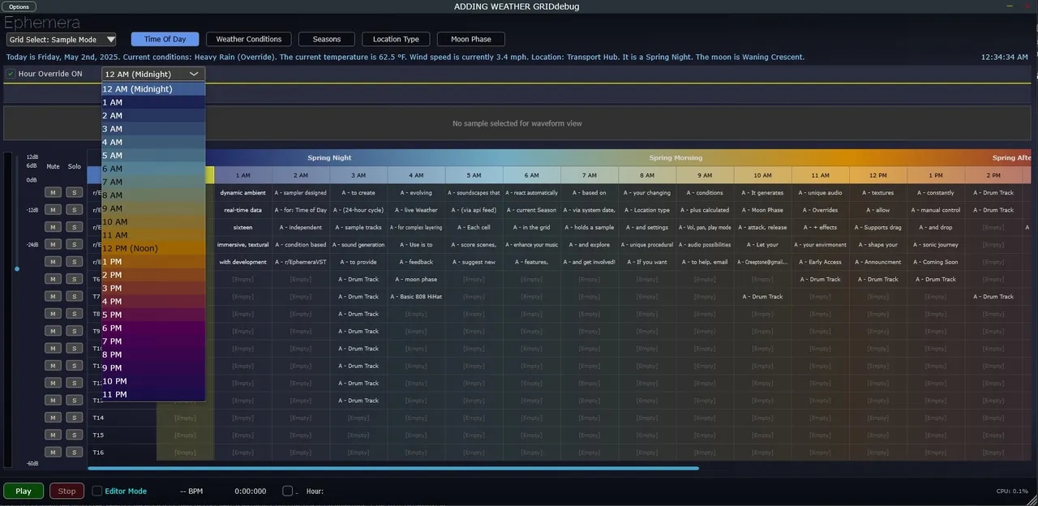
Task: Tick the checkbox left of Hour label
Action: click(x=287, y=491)
